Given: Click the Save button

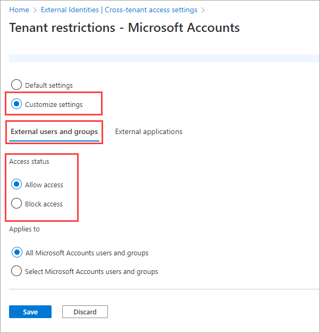Looking at the screenshot, I should (30, 312).
